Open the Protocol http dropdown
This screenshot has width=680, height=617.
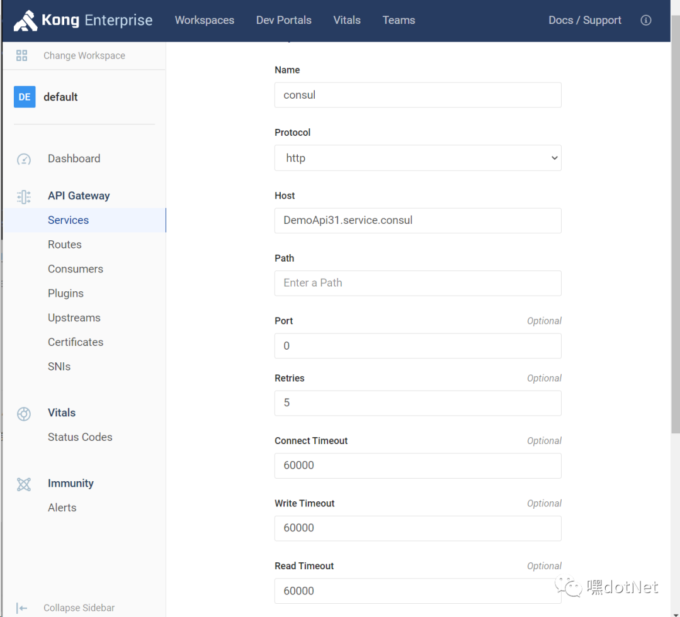point(417,158)
